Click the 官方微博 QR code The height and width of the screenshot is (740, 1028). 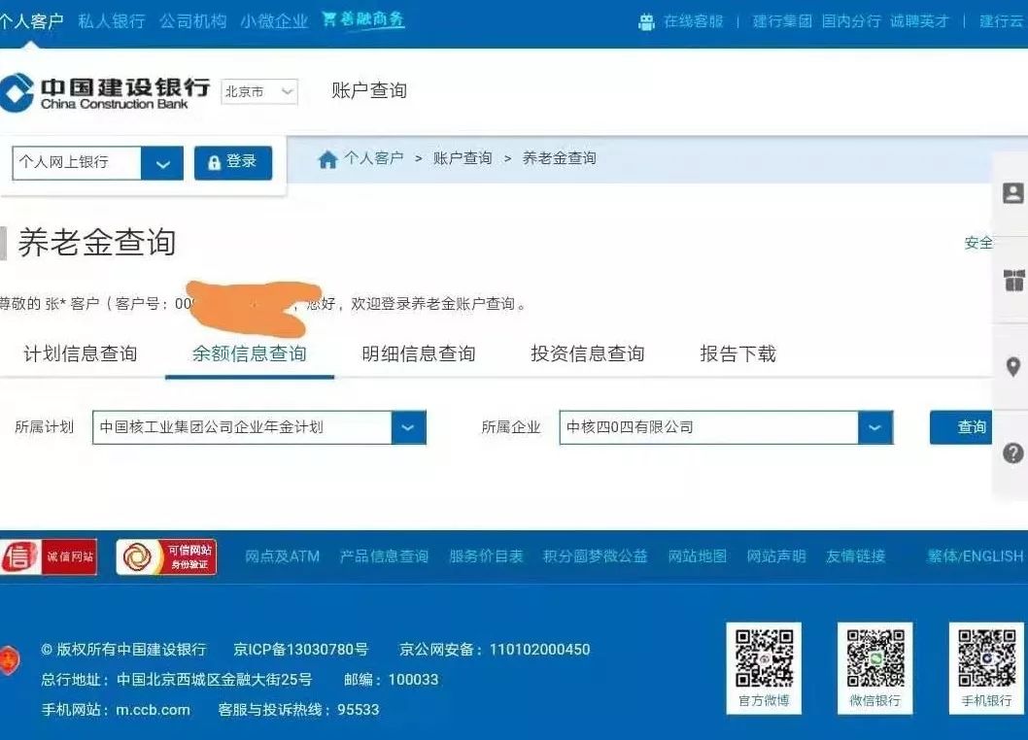coord(764,657)
